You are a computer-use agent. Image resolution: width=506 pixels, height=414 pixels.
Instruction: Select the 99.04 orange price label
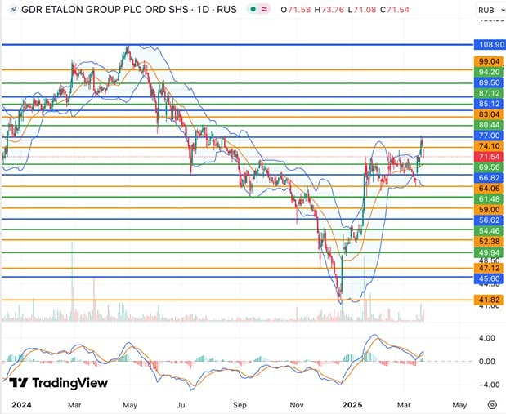click(x=489, y=61)
